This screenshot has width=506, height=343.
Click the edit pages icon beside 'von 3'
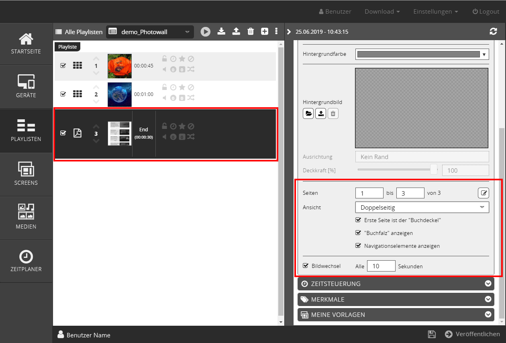pos(484,193)
